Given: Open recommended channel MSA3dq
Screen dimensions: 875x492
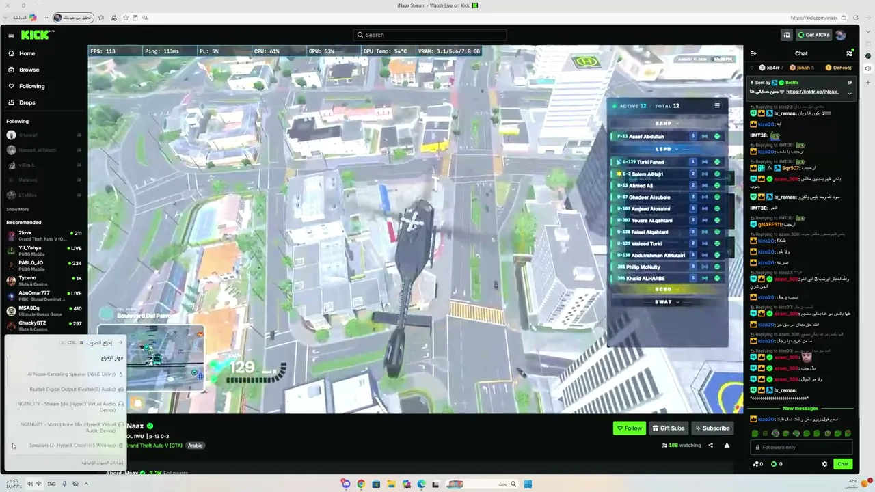Looking at the screenshot, I should click(x=44, y=311).
